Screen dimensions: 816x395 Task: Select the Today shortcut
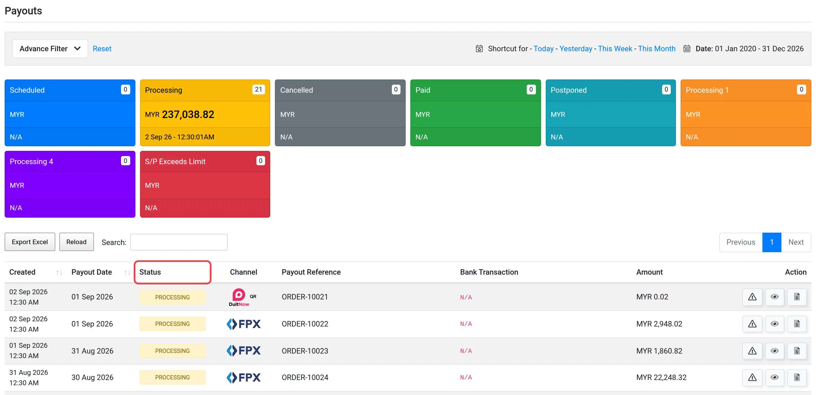[x=543, y=49]
